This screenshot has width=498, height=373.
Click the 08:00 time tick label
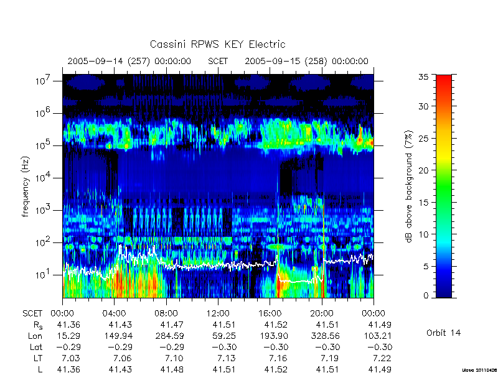[x=166, y=314]
